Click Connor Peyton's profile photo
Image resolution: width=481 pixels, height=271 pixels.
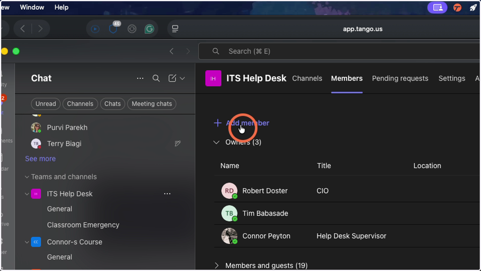pyautogui.click(x=229, y=236)
